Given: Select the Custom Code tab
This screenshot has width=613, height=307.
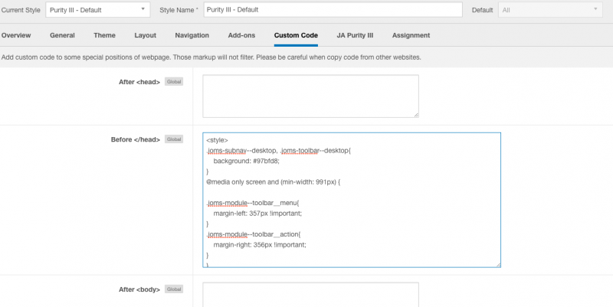Looking at the screenshot, I should tap(296, 35).
